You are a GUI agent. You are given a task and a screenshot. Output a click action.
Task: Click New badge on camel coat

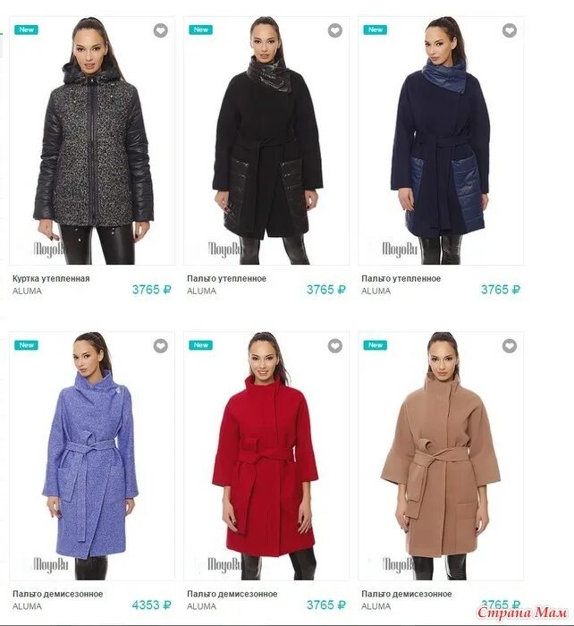[376, 345]
